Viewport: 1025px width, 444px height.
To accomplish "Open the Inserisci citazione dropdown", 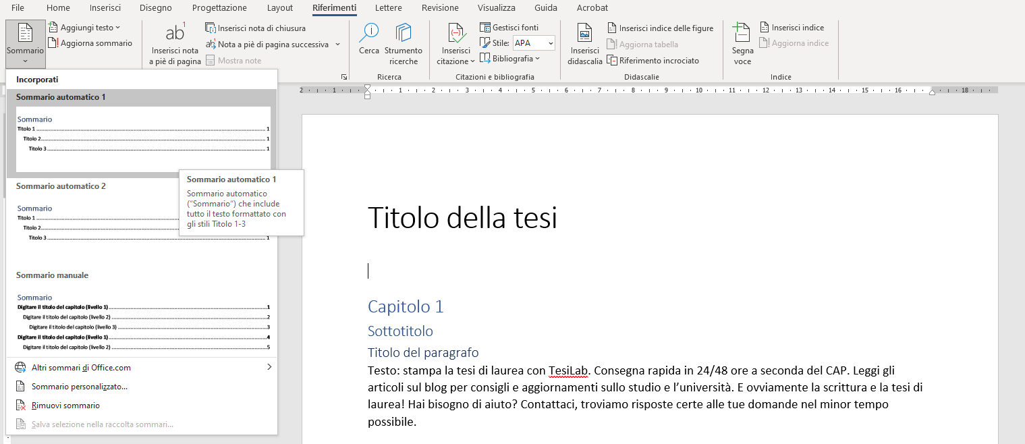I will click(455, 44).
